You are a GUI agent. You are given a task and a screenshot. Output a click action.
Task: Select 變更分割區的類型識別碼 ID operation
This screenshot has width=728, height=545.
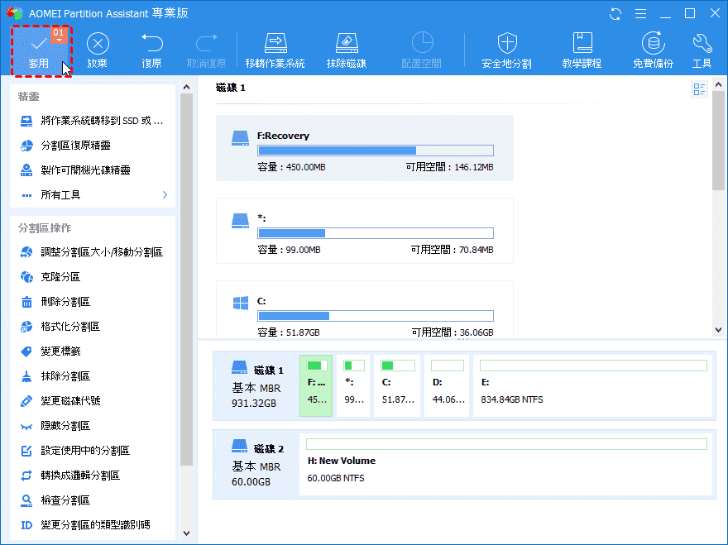(92, 524)
